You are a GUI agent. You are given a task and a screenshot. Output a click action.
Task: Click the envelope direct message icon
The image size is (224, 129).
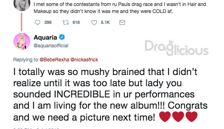click(122, 22)
